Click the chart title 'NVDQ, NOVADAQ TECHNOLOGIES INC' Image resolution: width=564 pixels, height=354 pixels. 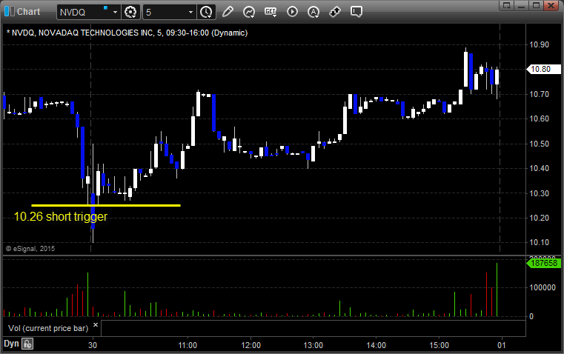click(82, 33)
